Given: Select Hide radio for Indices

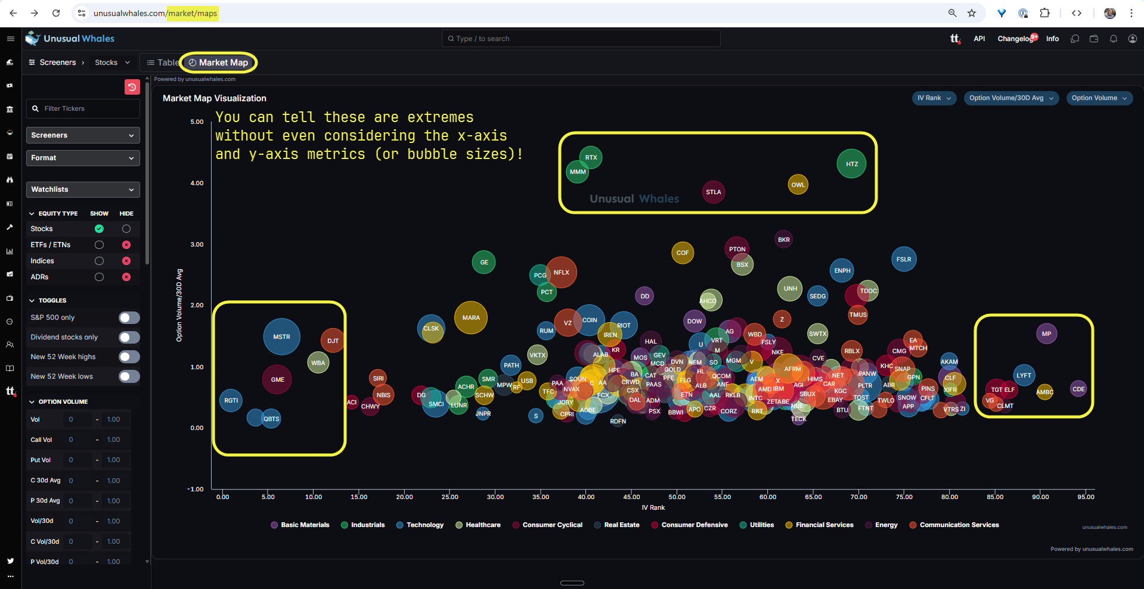Looking at the screenshot, I should [x=126, y=261].
